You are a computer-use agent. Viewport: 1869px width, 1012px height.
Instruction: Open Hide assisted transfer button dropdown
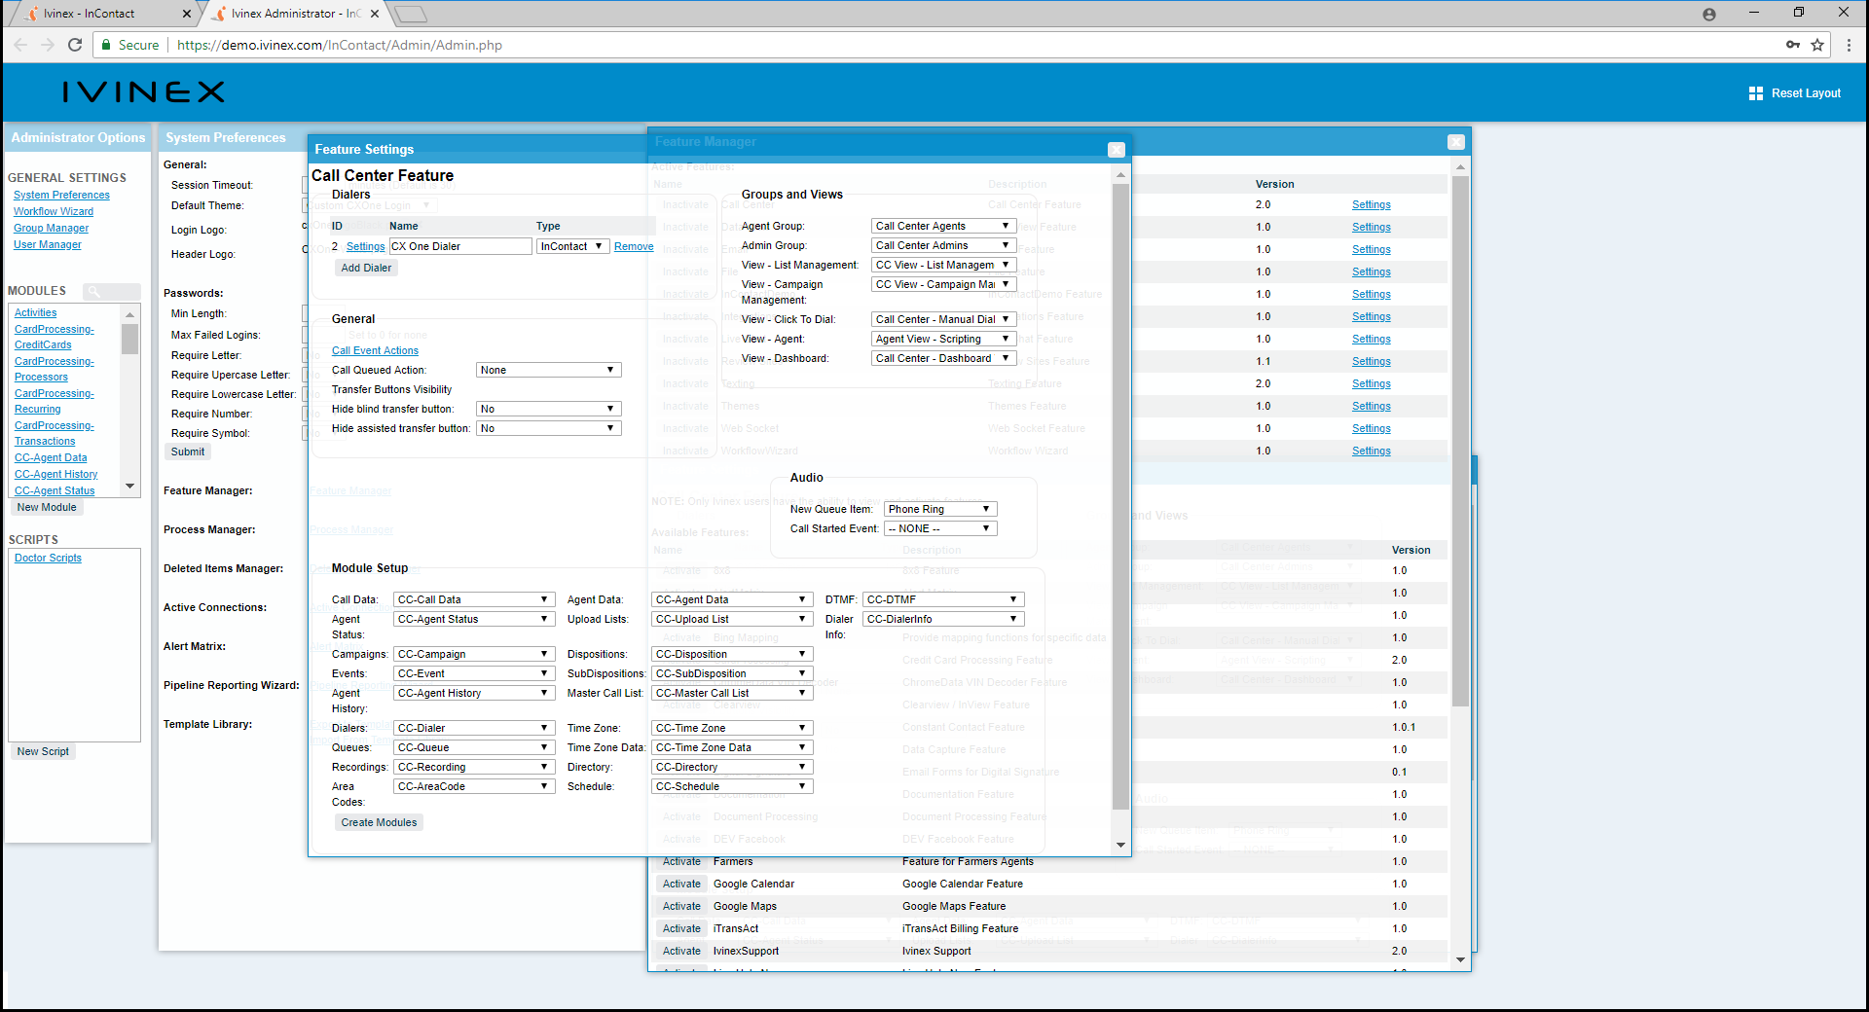[x=549, y=428]
